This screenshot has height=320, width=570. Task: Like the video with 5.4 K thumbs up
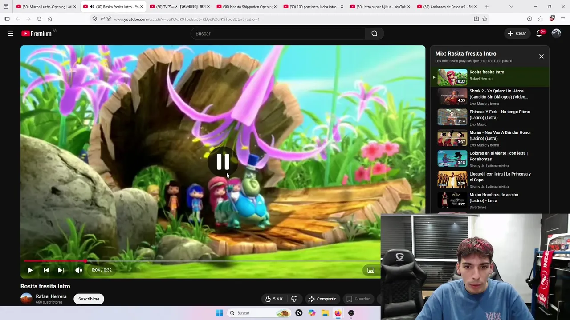[273, 299]
